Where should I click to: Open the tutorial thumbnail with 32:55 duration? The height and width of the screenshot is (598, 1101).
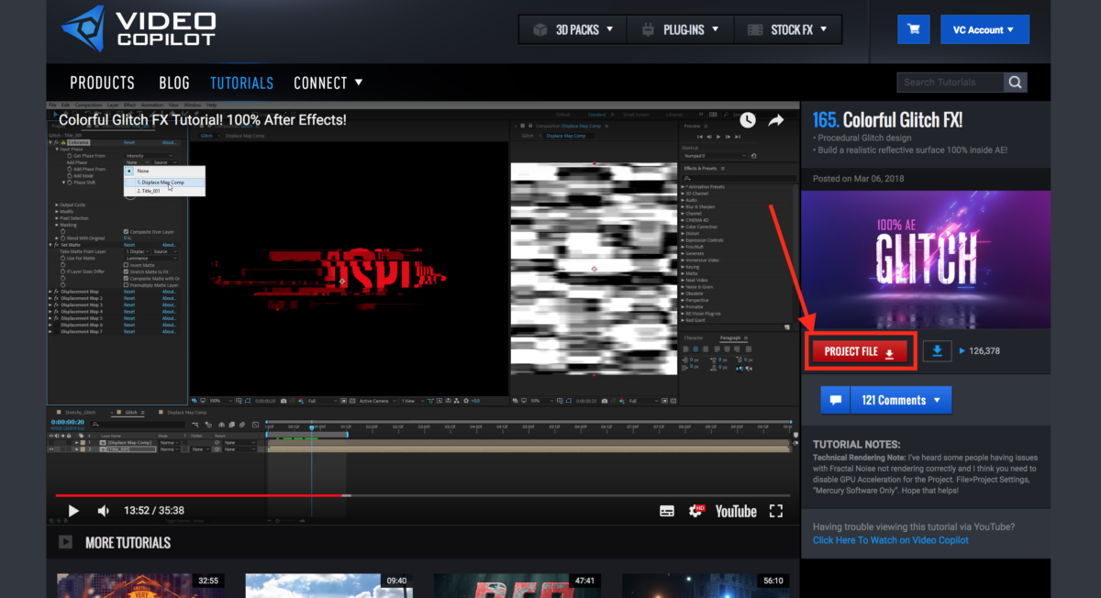point(142,586)
